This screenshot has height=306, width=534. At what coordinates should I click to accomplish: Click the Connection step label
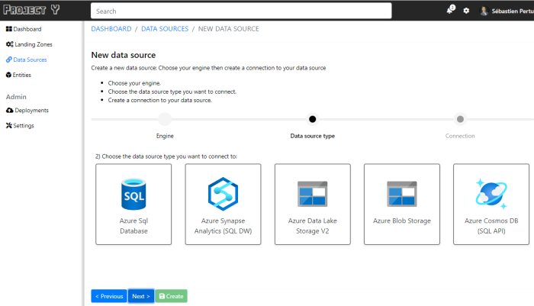click(460, 136)
